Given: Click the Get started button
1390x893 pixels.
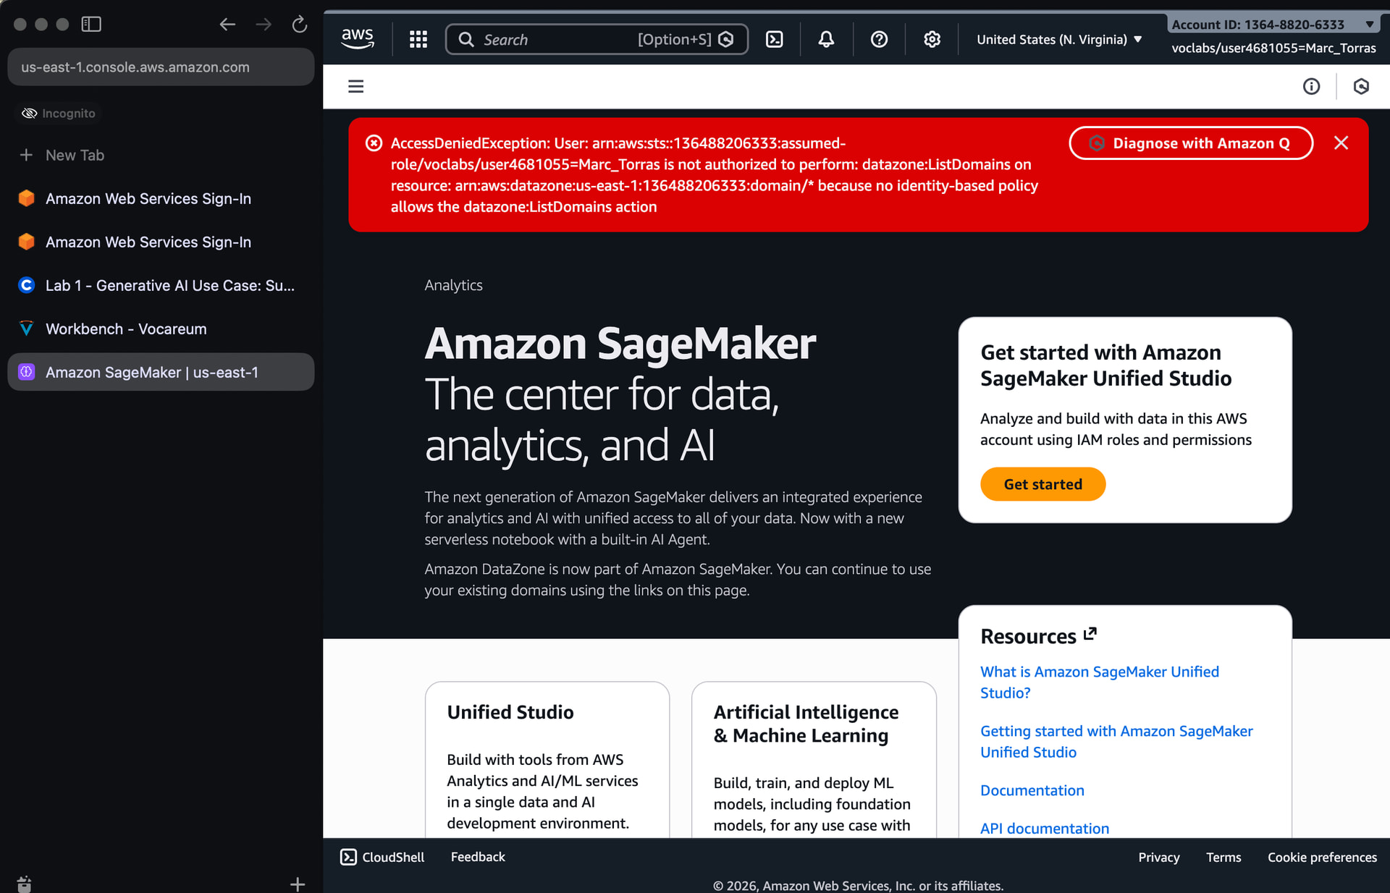Looking at the screenshot, I should [x=1042, y=484].
